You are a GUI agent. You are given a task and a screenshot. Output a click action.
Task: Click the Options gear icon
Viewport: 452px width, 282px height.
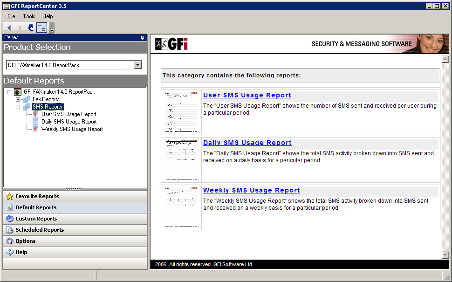[x=10, y=241]
